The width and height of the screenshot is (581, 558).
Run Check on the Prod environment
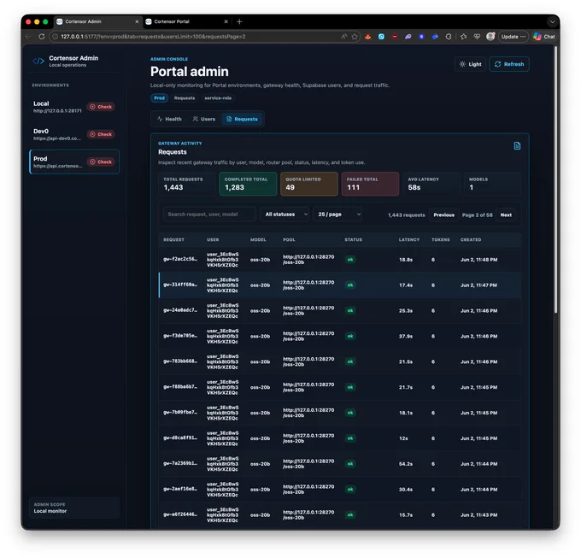(x=101, y=162)
